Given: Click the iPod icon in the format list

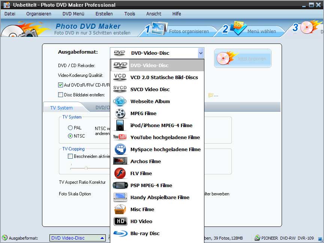Looking at the screenshot, I should [120, 125].
